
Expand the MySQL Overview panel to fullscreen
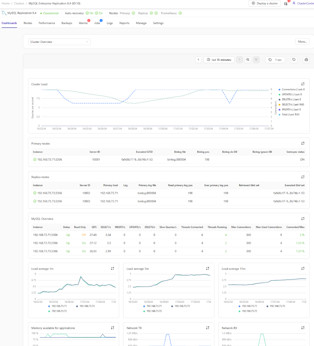tap(303, 219)
